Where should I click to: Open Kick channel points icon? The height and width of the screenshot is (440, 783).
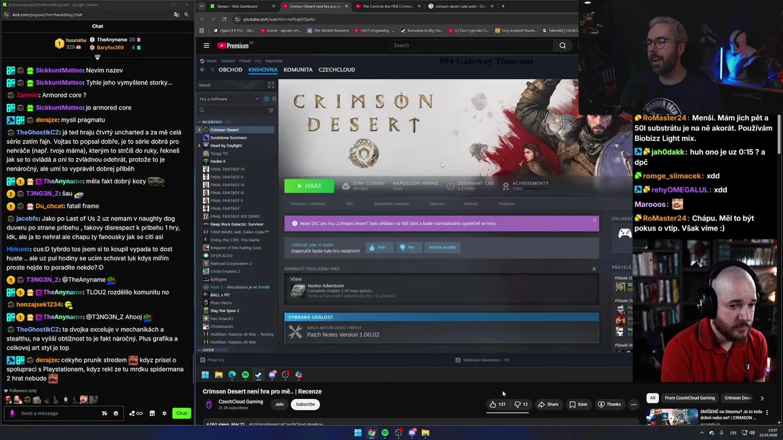pyautogui.click(x=136, y=413)
